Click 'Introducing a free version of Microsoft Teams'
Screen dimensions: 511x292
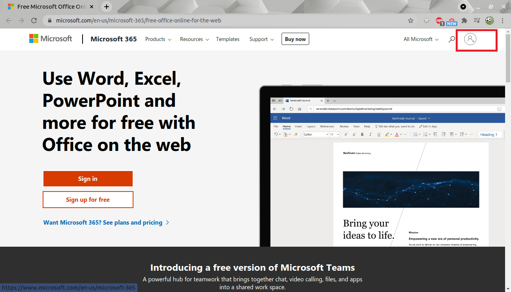(x=252, y=268)
